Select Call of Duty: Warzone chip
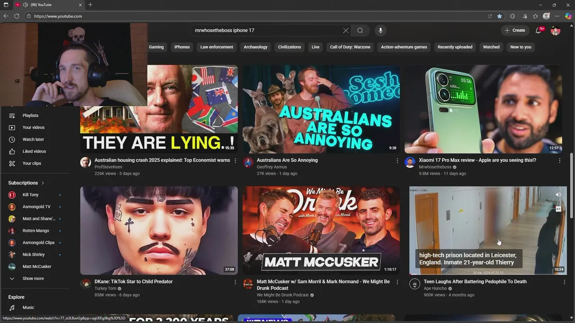The height and width of the screenshot is (323, 575). click(x=350, y=47)
